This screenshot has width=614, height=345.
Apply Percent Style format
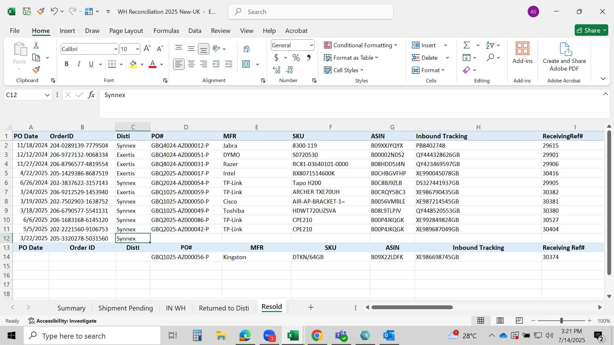[296, 58]
